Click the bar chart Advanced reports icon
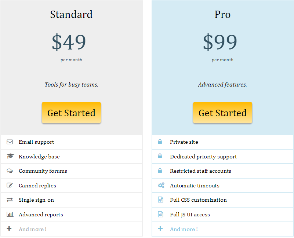This screenshot has height=238, width=294. pos(10,214)
